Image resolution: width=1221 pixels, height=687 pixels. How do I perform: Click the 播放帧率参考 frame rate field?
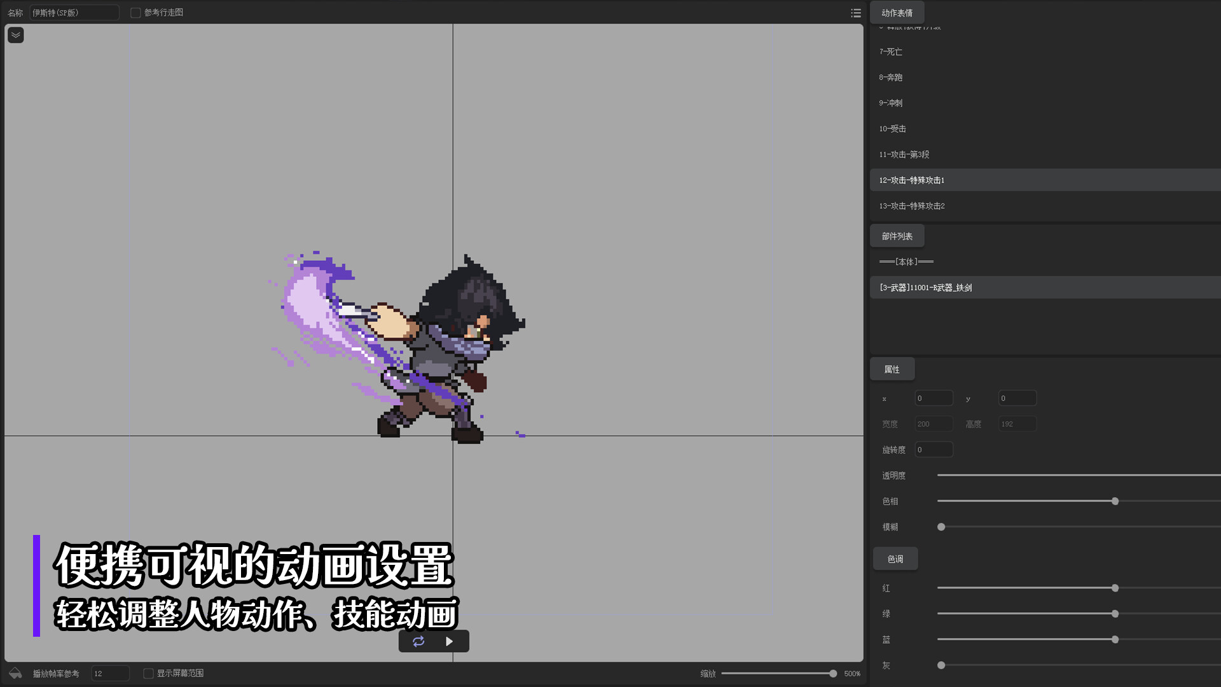[x=110, y=673]
